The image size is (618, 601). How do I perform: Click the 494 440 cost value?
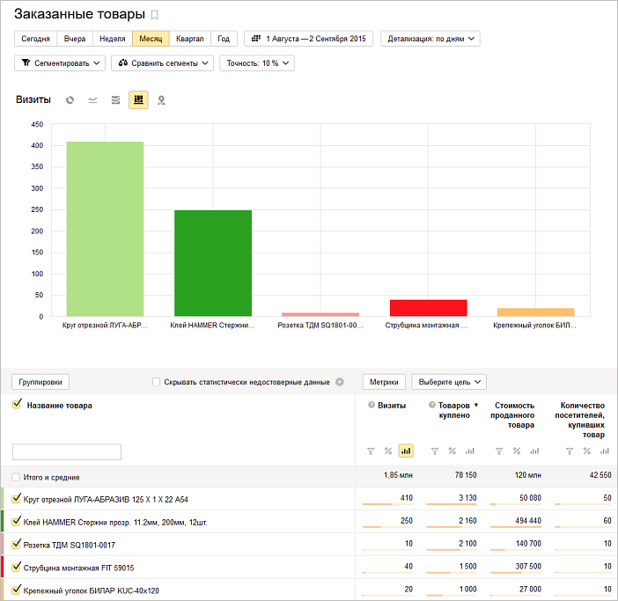[x=527, y=521]
